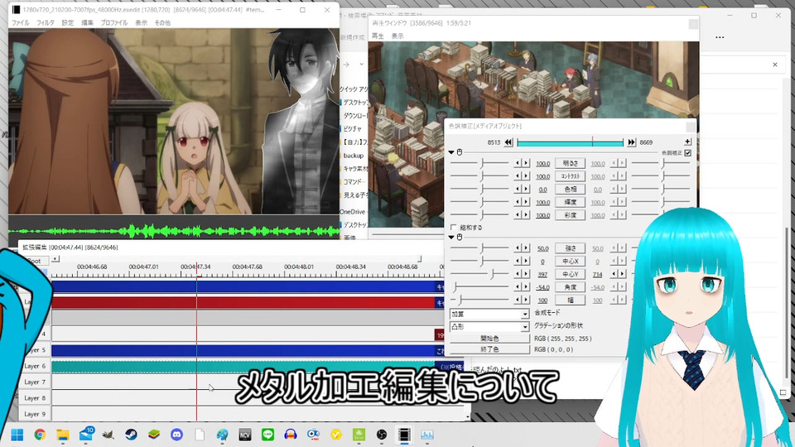The width and height of the screenshot is (795, 447).
Task: Click the object frame range bar
Action: pos(570,143)
